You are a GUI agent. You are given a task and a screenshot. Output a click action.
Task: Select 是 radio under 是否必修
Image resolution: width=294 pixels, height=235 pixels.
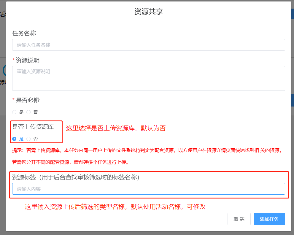coord(14,112)
